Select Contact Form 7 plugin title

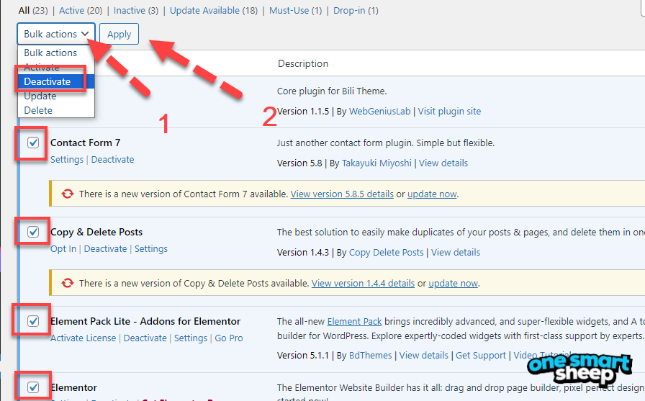85,143
